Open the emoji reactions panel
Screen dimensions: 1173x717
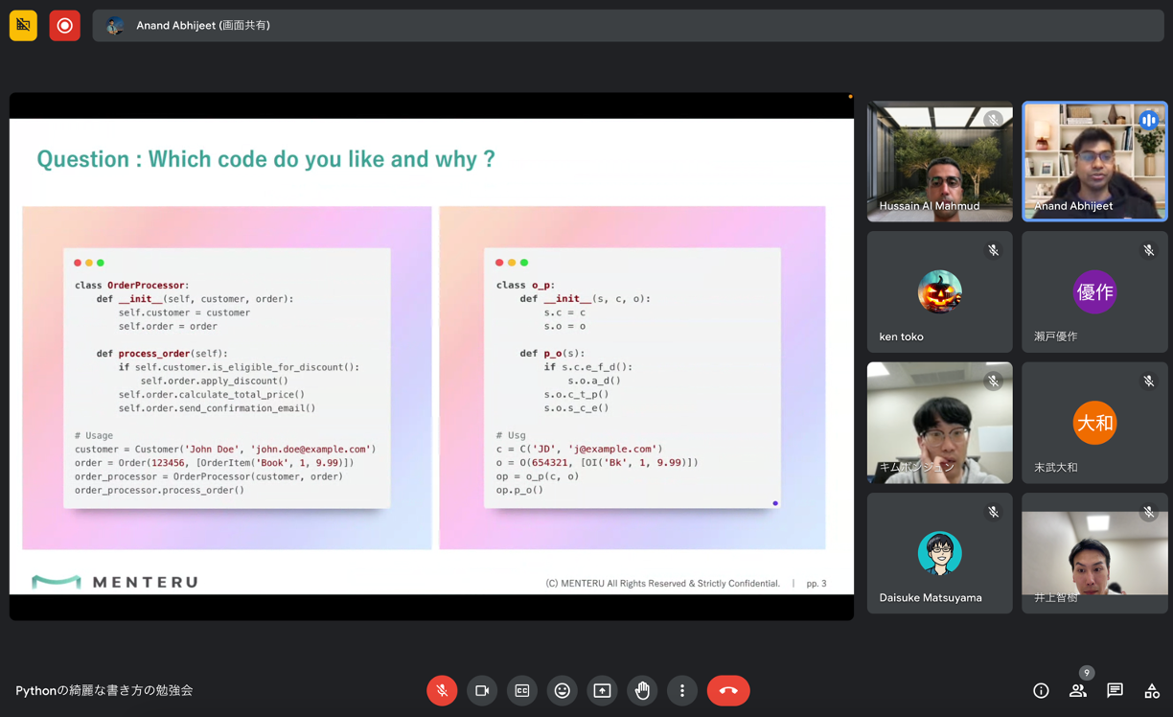point(562,690)
